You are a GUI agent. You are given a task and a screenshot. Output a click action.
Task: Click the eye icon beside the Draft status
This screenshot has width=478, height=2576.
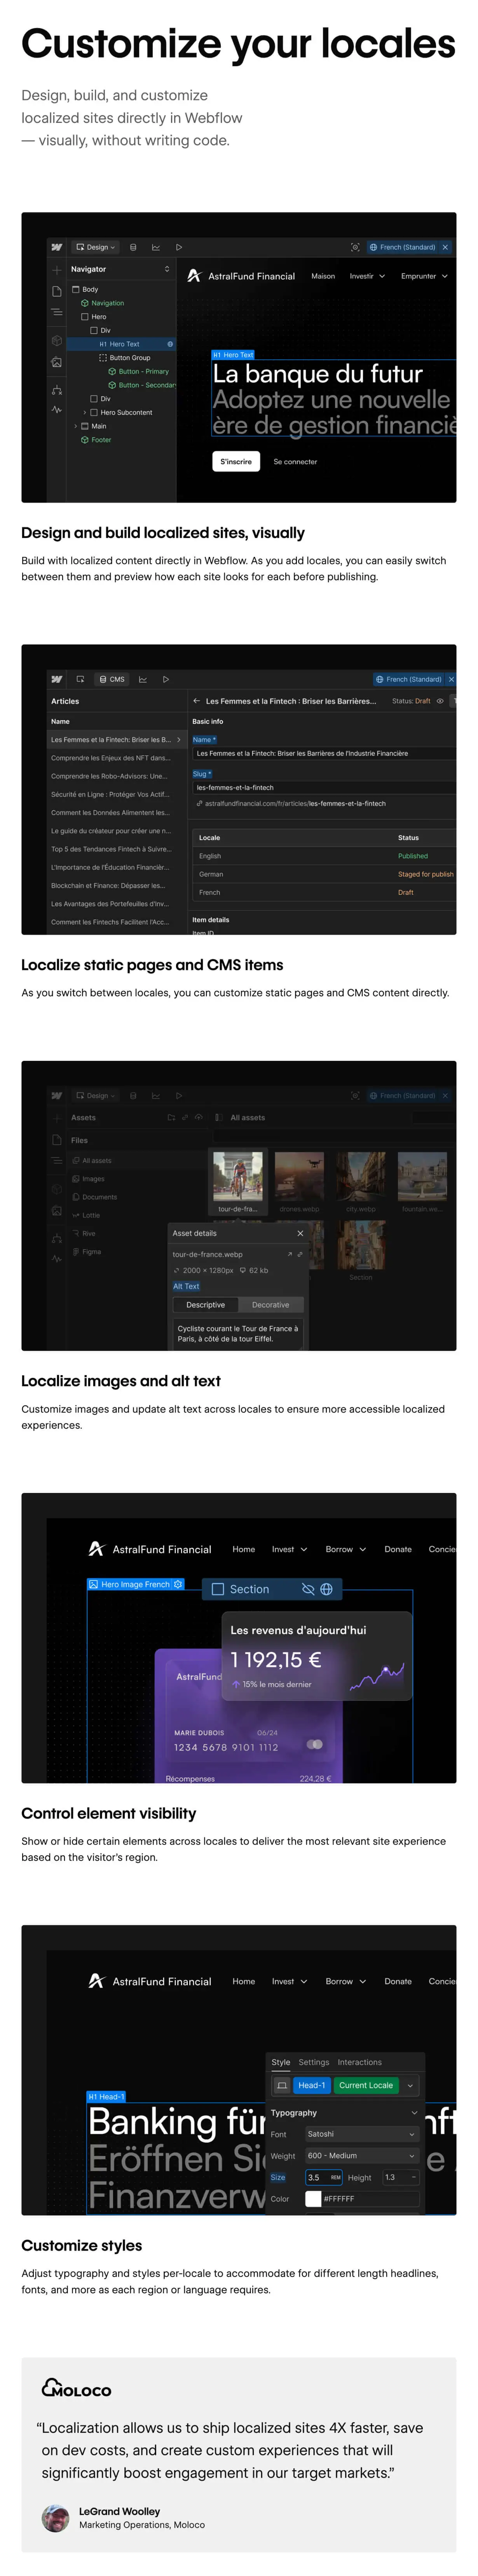pos(440,701)
